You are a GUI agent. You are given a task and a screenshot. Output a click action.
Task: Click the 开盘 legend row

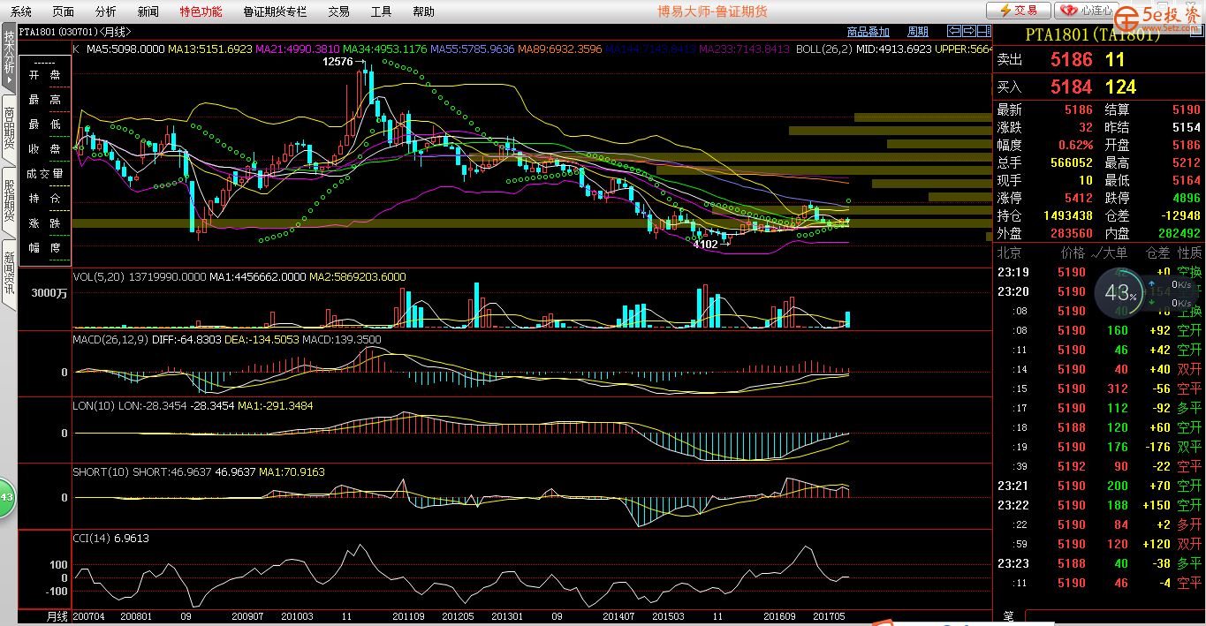pos(46,75)
